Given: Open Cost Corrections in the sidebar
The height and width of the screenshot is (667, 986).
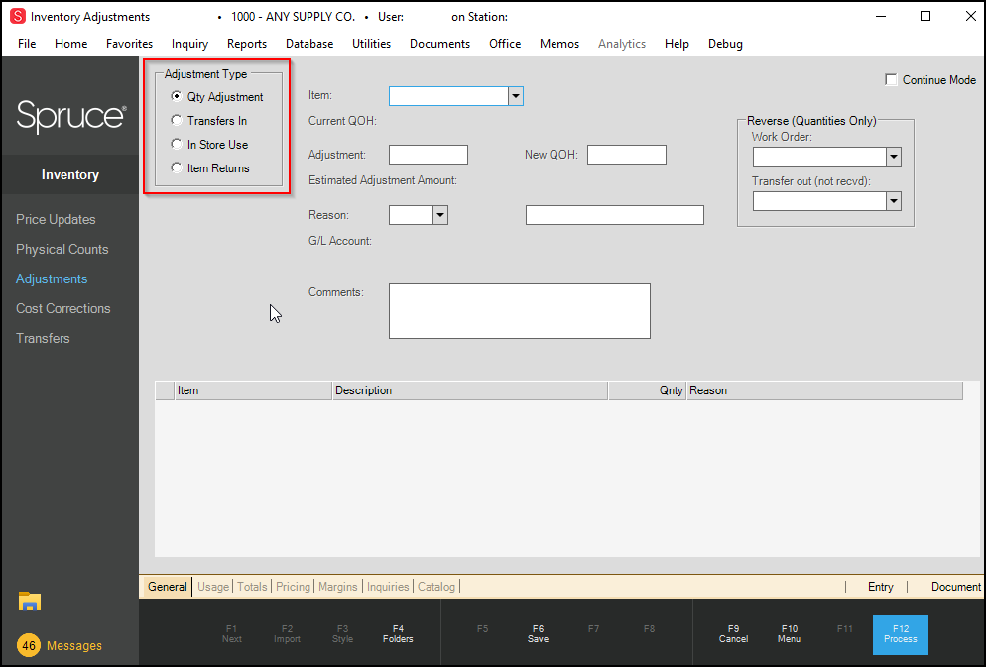Looking at the screenshot, I should tap(62, 308).
